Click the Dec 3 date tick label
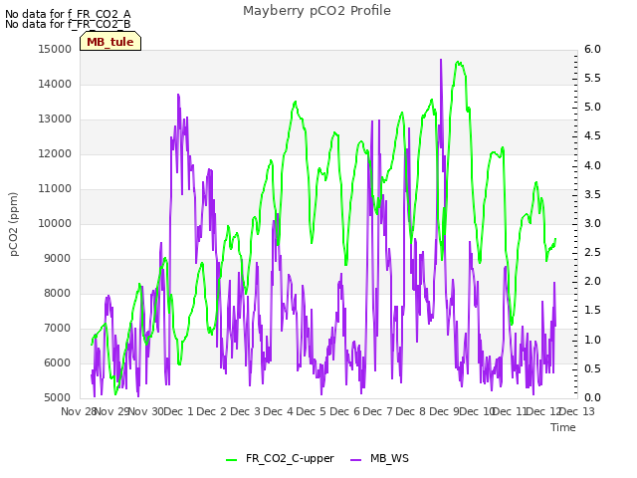Viewport: 637px width, 478px height. pos(245,411)
